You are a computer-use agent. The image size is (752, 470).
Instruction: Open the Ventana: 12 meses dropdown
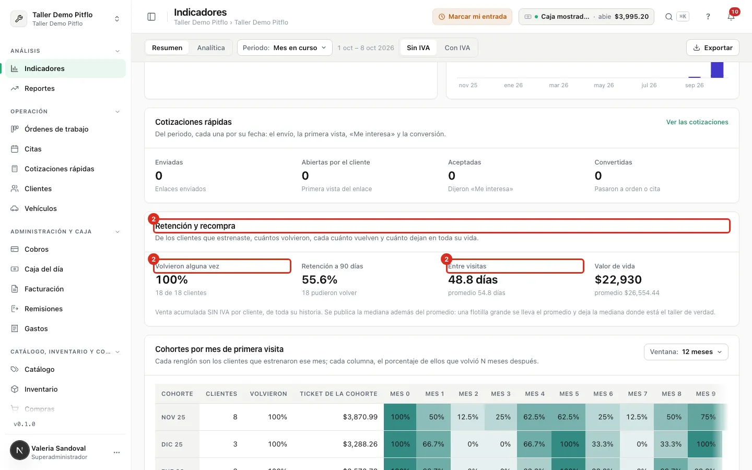[686, 352]
